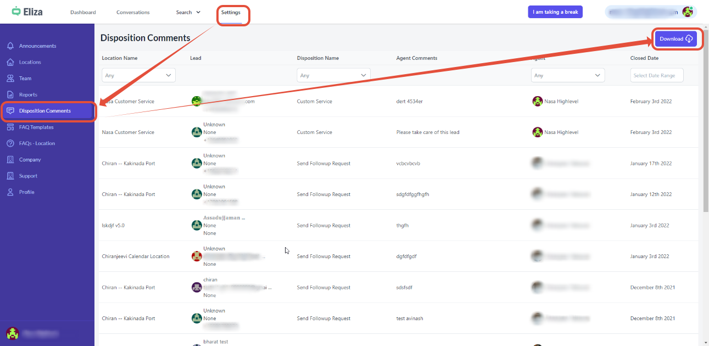Viewport: 709px width, 346px height.
Task: Open the Search dropdown in top navigation
Action: pyautogui.click(x=188, y=12)
